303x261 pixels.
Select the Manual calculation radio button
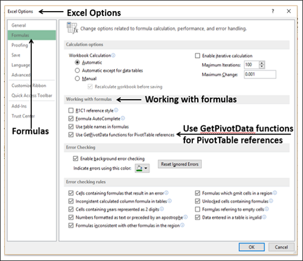[77, 79]
